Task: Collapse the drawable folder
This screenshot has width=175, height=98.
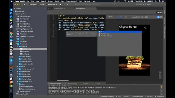Action: 18,47
